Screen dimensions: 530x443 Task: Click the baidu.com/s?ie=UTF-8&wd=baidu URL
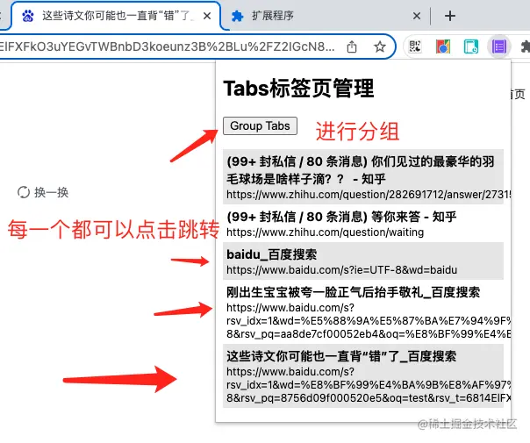[x=341, y=270]
